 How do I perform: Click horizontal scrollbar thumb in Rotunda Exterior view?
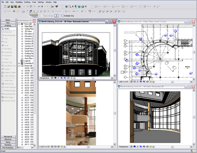pyautogui.click(x=93, y=78)
